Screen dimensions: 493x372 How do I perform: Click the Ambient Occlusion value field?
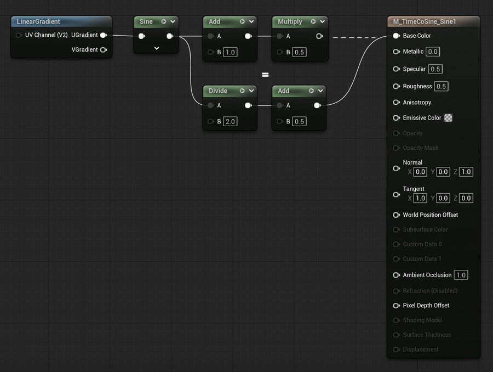461,275
